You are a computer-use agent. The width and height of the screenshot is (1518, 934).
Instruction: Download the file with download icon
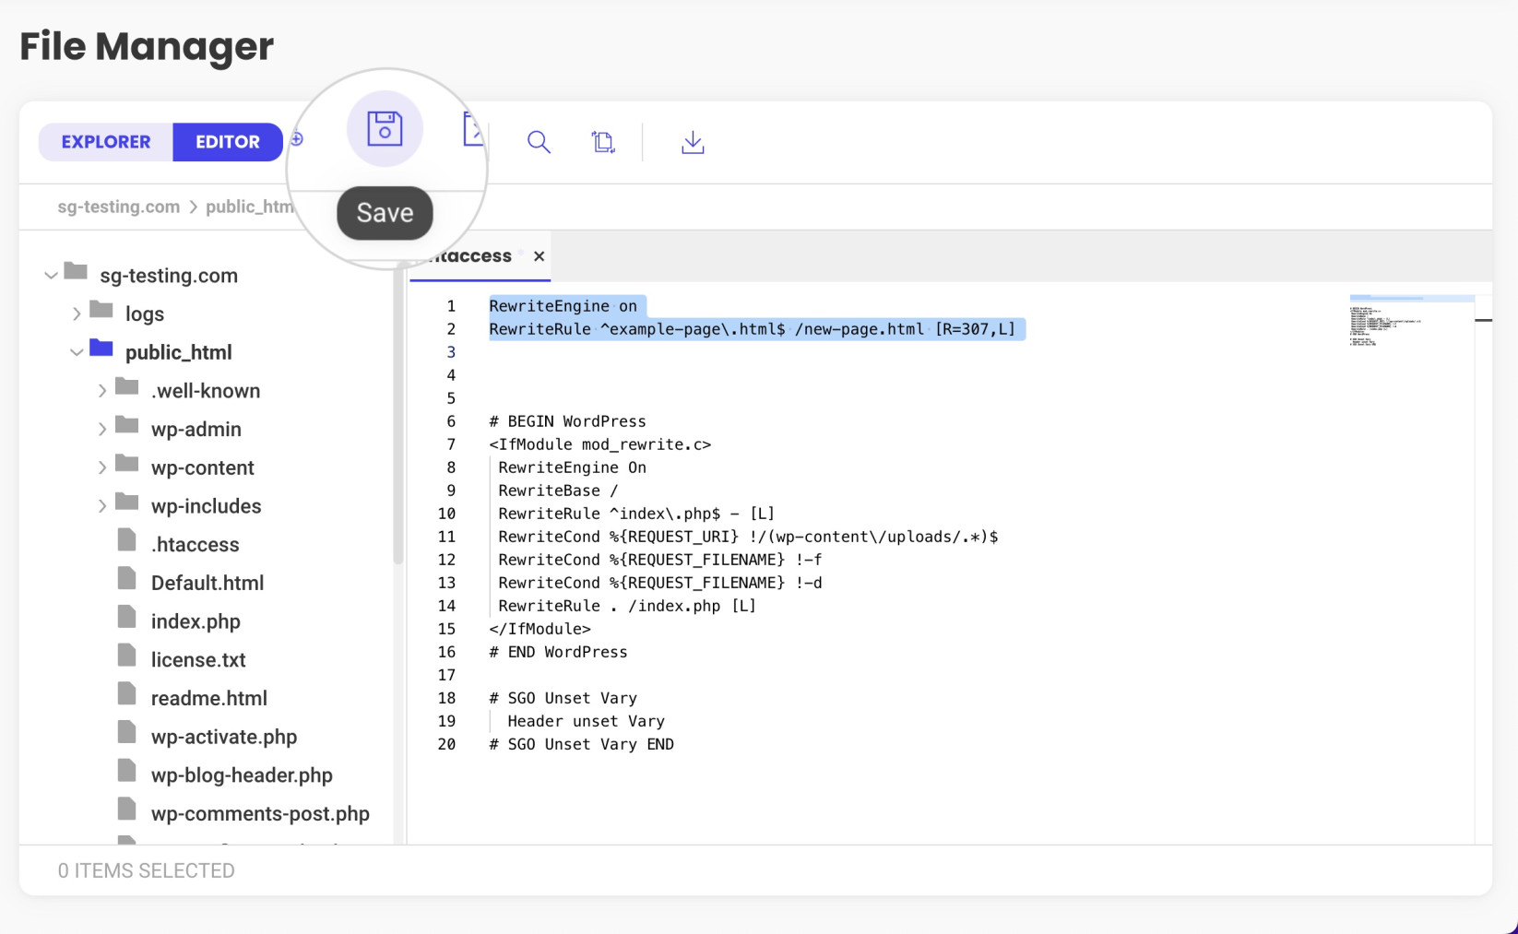693,142
